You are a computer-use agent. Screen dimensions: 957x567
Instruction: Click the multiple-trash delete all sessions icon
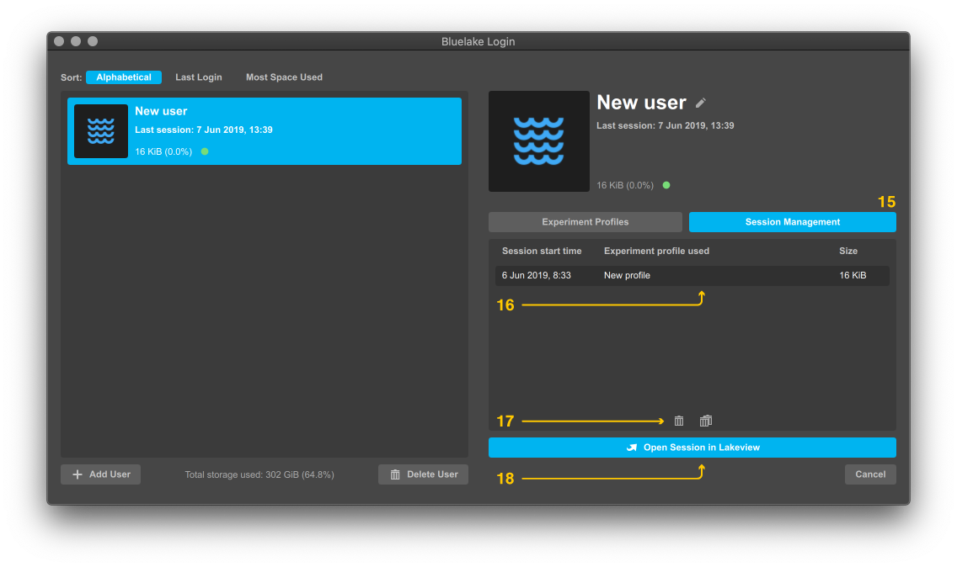pyautogui.click(x=706, y=421)
